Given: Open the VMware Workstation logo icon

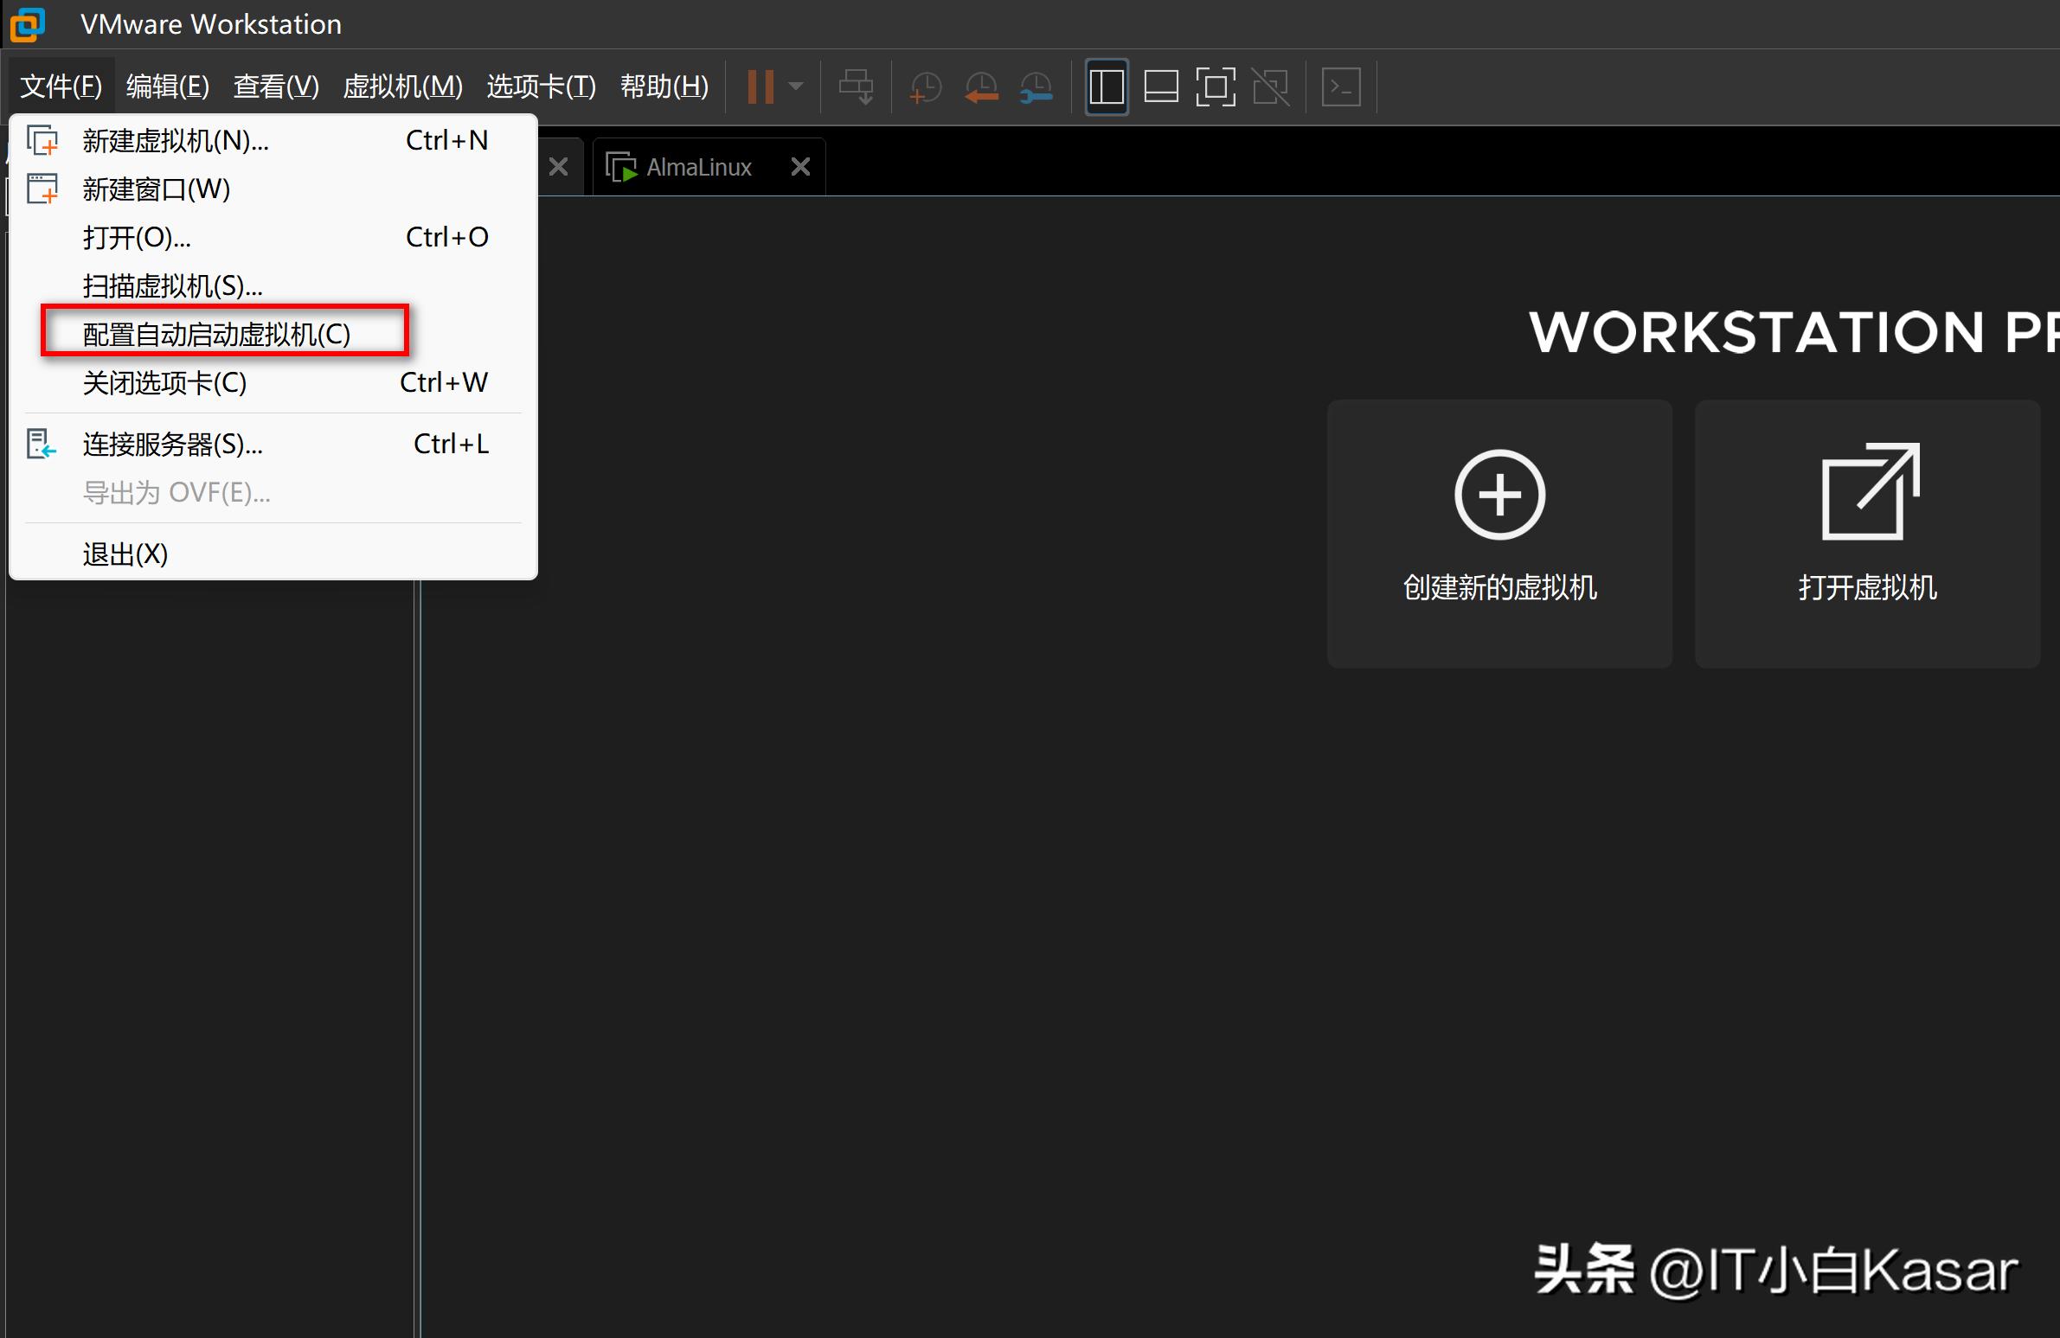Looking at the screenshot, I should [x=26, y=23].
